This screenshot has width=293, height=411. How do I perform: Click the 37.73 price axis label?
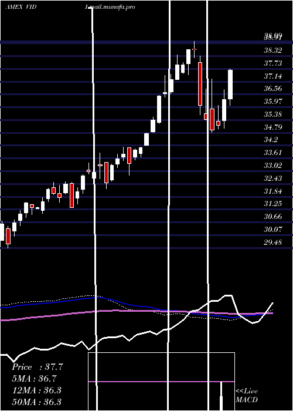pyautogui.click(x=273, y=63)
